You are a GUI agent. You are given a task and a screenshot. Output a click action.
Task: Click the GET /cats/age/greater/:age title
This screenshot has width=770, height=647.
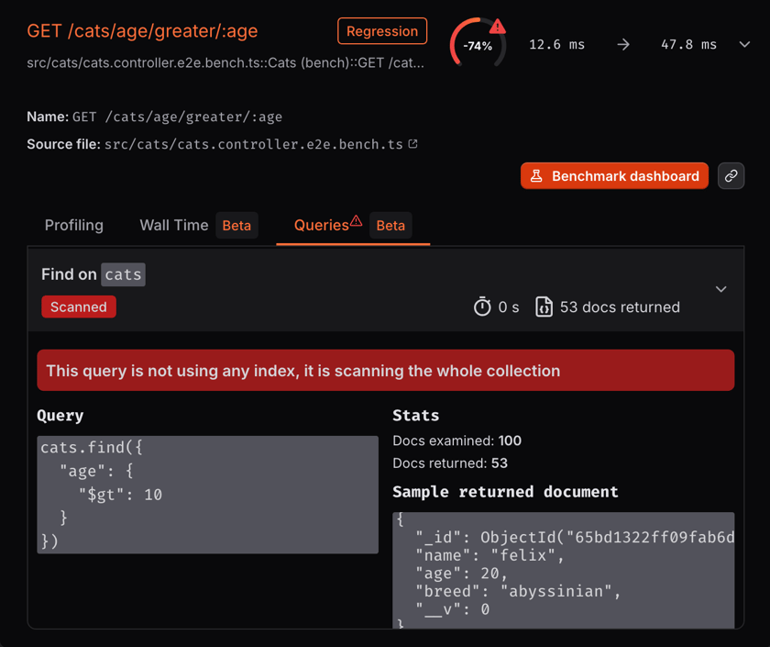pos(142,31)
